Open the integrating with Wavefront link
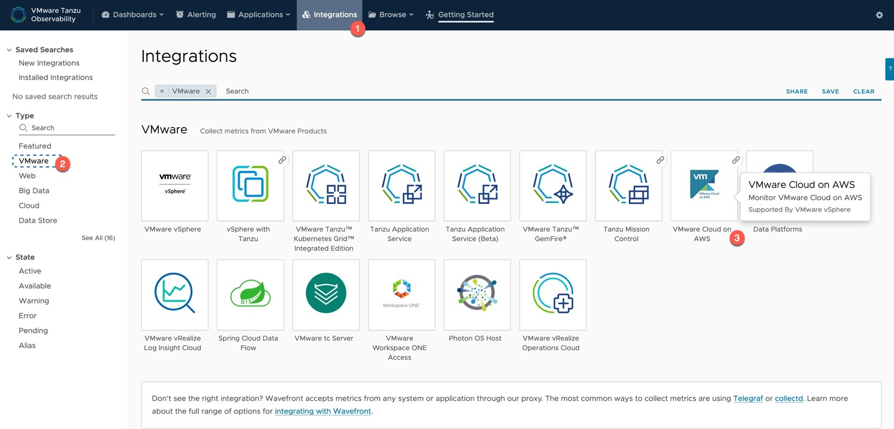This screenshot has width=894, height=429. (x=323, y=411)
